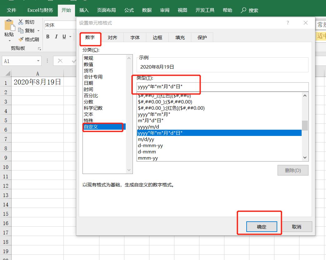Viewport: 326px width, 260px height.
Task: Click the 删除(D) delete format button
Action: click(x=293, y=170)
